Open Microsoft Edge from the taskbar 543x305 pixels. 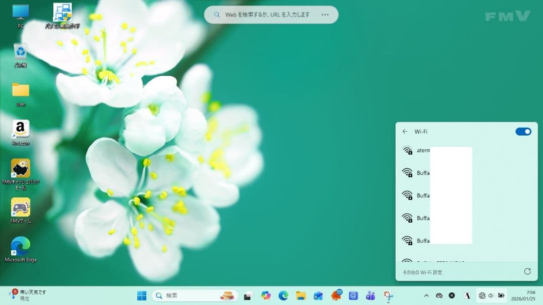click(x=283, y=295)
